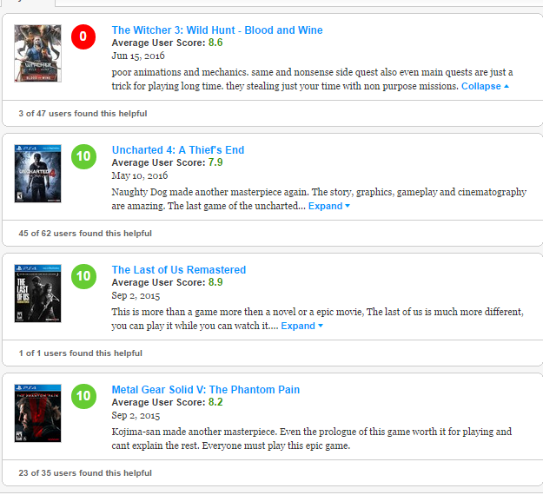Click Uncharted 4's green 10 score badge
The width and height of the screenshot is (543, 495).
click(83, 156)
